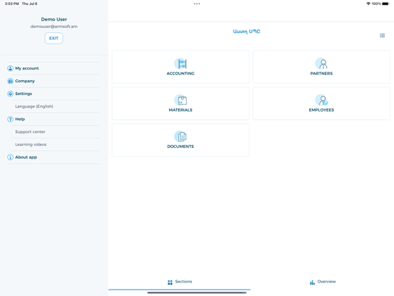Screen dimensions: 394x296
Task: Click the EMPLOYEES label
Action: tap(321, 110)
